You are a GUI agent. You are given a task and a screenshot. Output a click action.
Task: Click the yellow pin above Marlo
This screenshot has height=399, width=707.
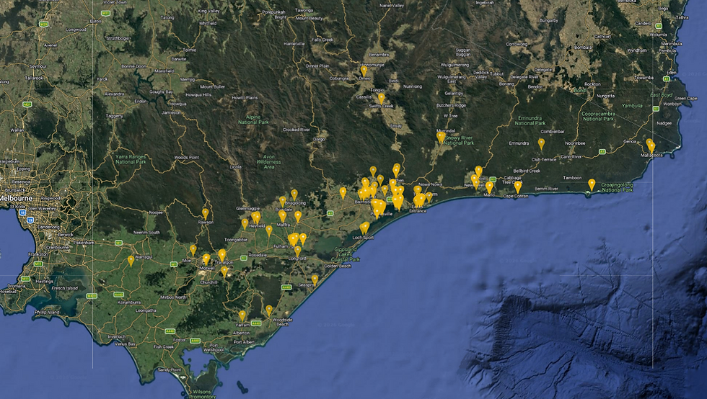click(x=489, y=187)
